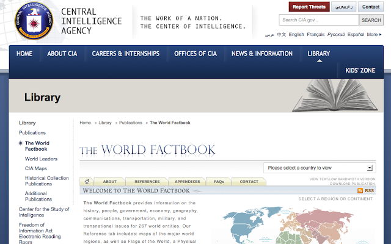Click the Report Threats button
Image resolution: width=391 pixels, height=244 pixels.
point(309,7)
